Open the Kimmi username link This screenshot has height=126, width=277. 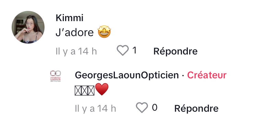70,18
